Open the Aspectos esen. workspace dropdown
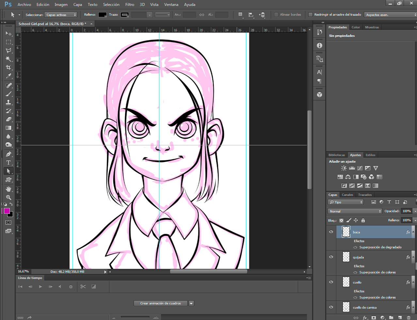 coord(391,15)
